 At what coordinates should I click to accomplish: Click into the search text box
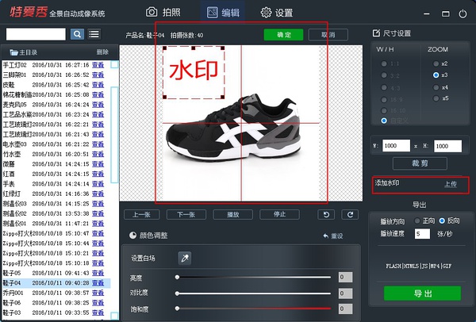(x=36, y=34)
